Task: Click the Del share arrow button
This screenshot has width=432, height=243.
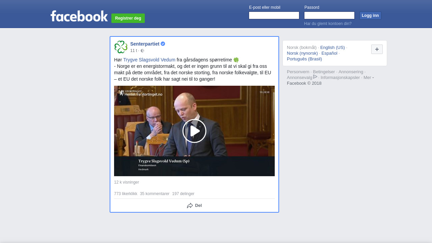Action: pyautogui.click(x=194, y=206)
